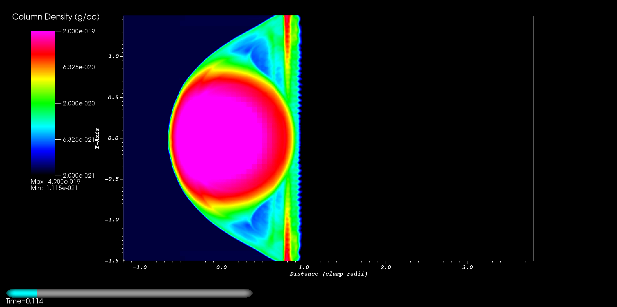Click the 'Time=0.114' label
This screenshot has height=307, width=617.
click(x=25, y=301)
